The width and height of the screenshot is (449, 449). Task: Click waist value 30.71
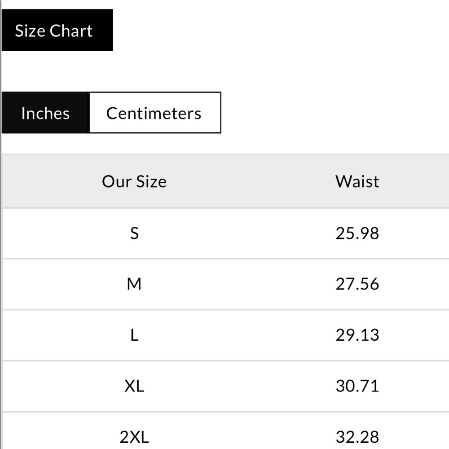(357, 386)
